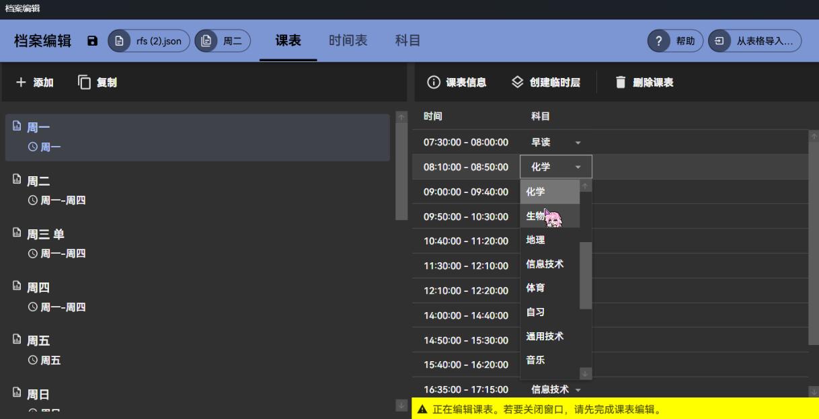Select the 09:00:00 - 09:40:00 time cell

click(466, 192)
